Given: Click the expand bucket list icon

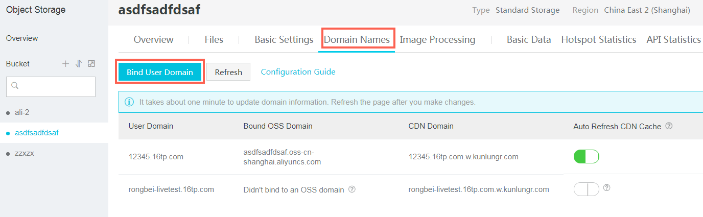Looking at the screenshot, I should tap(91, 64).
